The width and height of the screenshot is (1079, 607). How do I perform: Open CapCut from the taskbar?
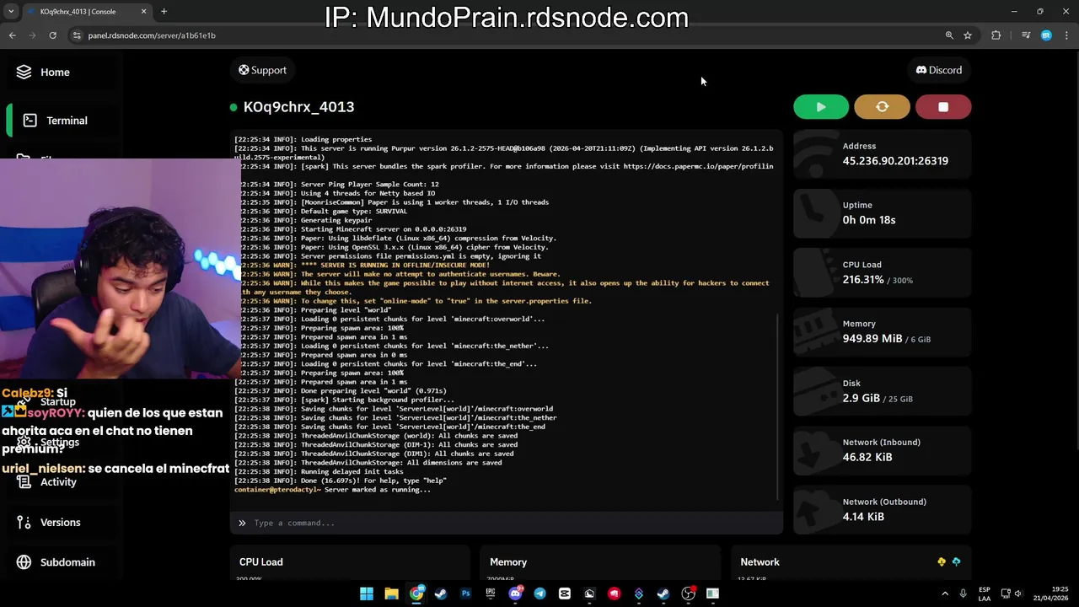[x=565, y=594]
